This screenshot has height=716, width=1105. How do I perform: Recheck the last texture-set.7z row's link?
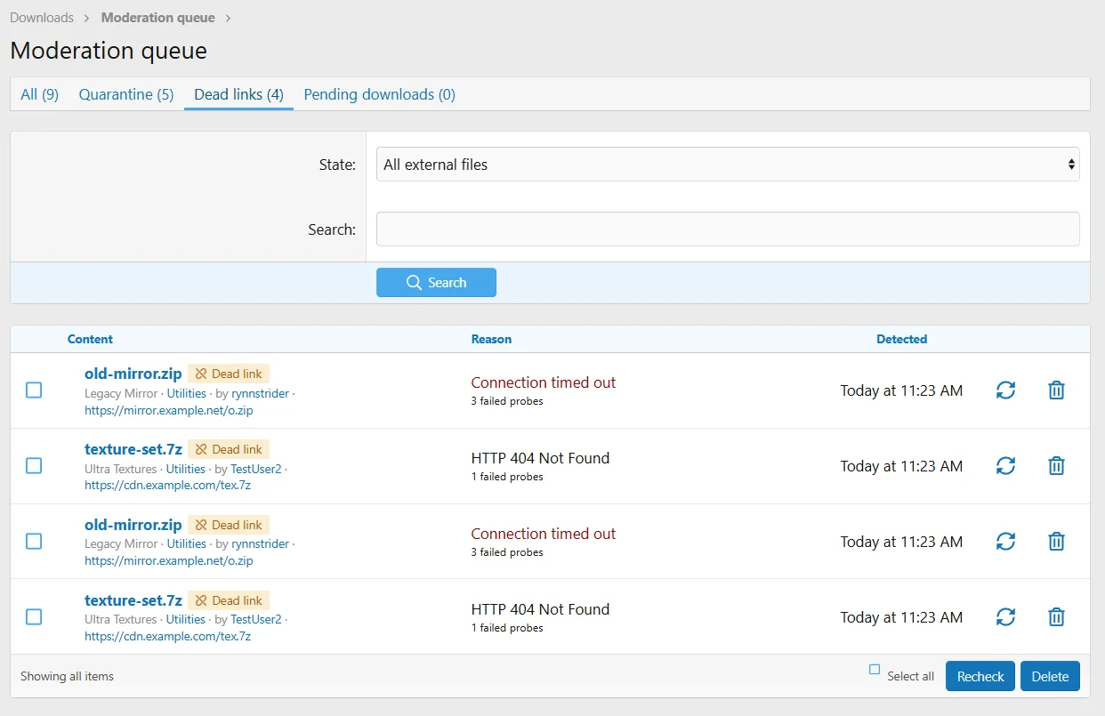pyautogui.click(x=1005, y=617)
